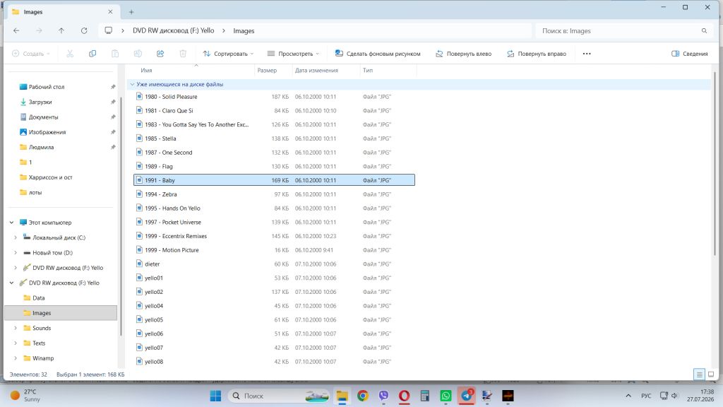Open WhatsApp from the taskbar
The height and width of the screenshot is (407, 723).
tap(446, 396)
